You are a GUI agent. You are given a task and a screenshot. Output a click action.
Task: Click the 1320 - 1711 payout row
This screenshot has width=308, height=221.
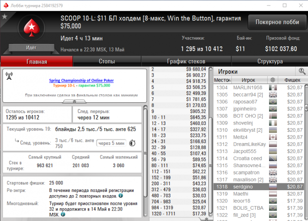[178, 214]
